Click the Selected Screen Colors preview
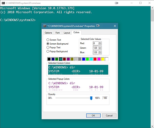 (78, 70)
